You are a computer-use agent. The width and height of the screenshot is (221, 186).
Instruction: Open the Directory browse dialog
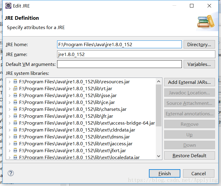pyautogui.click(x=199, y=45)
